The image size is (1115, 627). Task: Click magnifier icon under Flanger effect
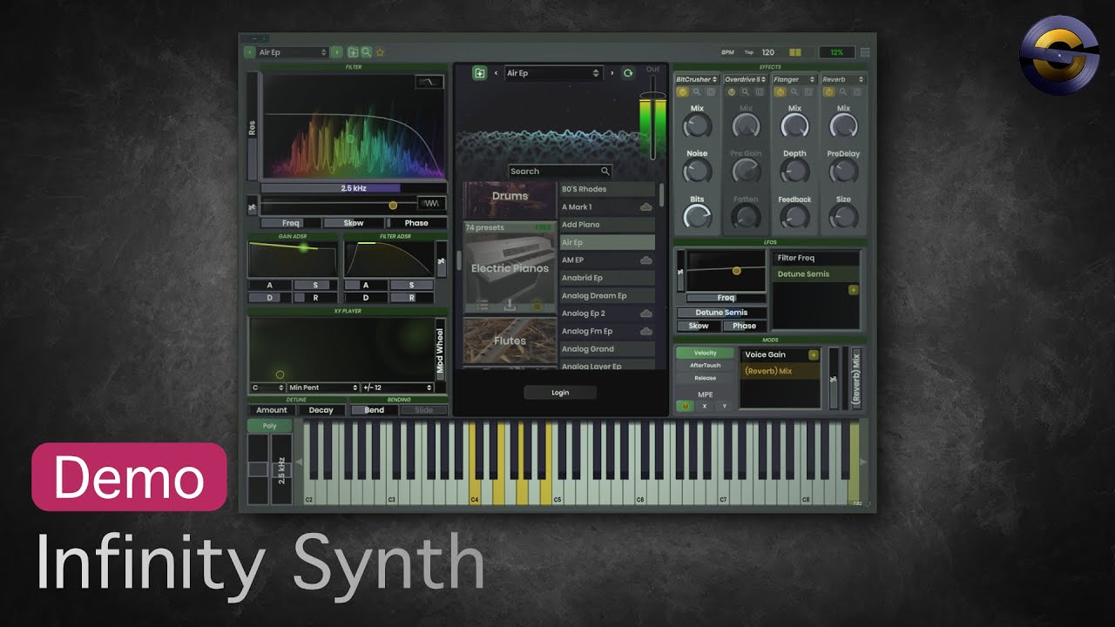point(794,91)
